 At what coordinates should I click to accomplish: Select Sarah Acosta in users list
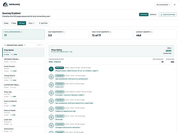click(x=23, y=69)
